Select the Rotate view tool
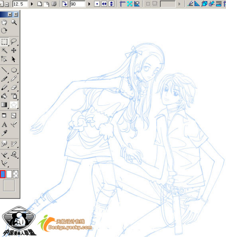Screen dimensions: 226x237 (4, 31)
